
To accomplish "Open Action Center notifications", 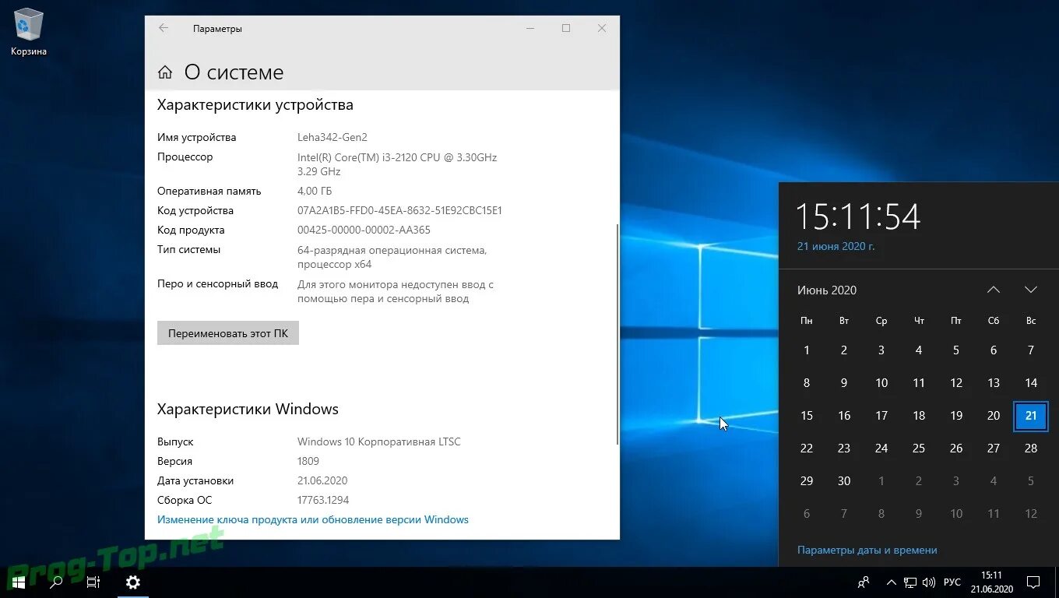I will pyautogui.click(x=1033, y=582).
